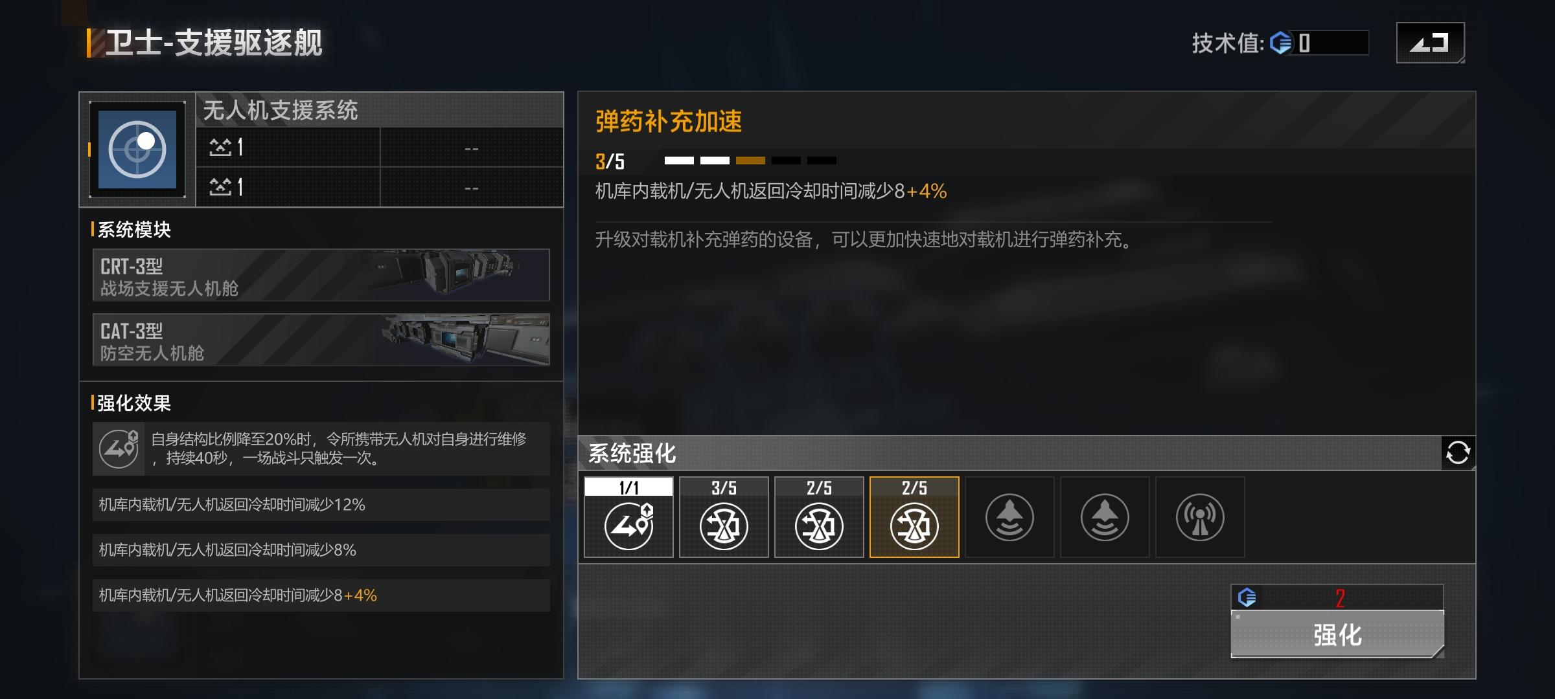Click the 3/5 level progress bar
Viewport: 1555px width, 699px height.
[750, 161]
